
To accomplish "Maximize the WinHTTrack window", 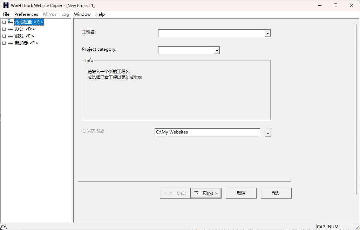I will tap(335, 5).
